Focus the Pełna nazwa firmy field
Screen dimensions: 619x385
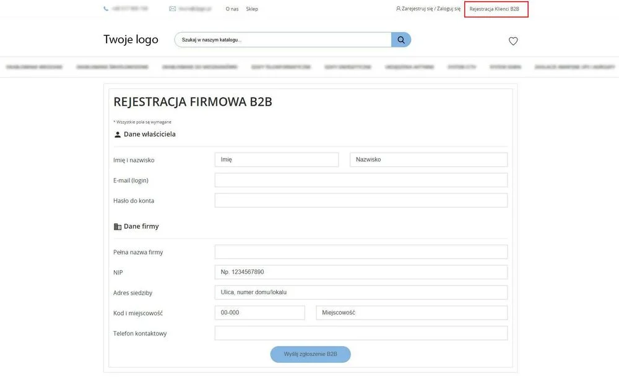pos(361,252)
